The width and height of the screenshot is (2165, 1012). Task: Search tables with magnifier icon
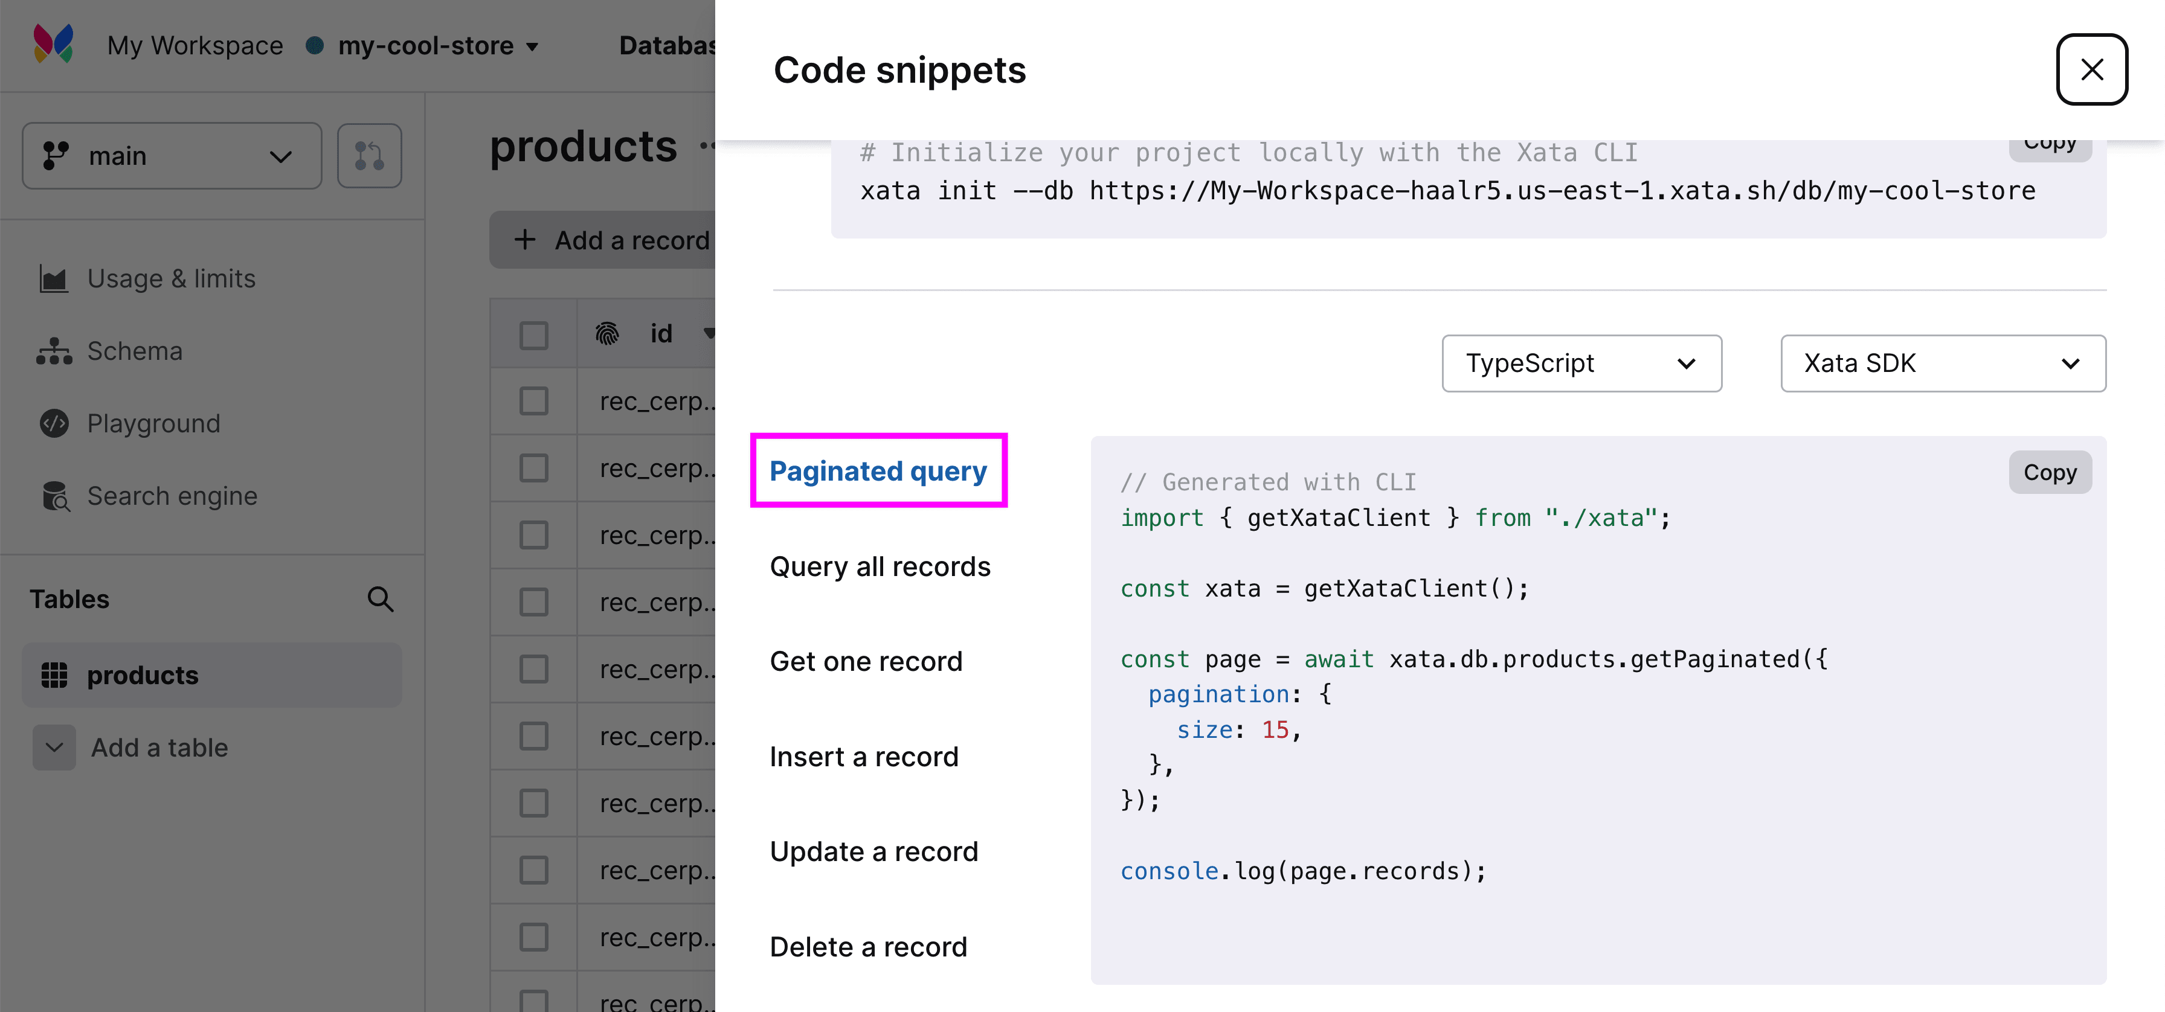pos(380,599)
